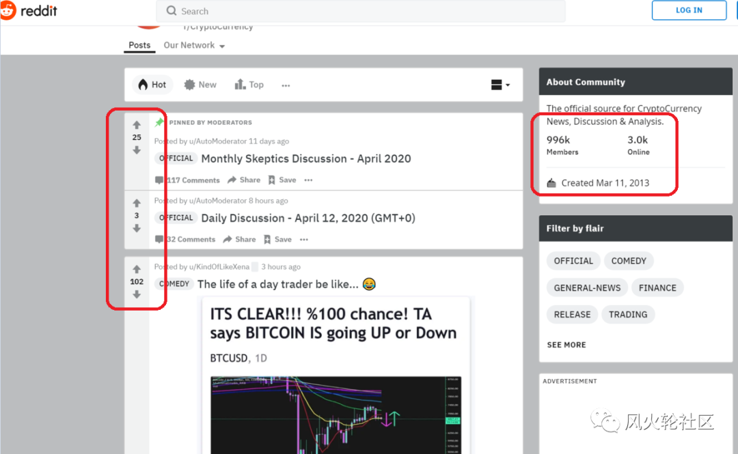Image resolution: width=738 pixels, height=454 pixels.
Task: Share the Monthly Skeptics Discussion post
Action: (244, 180)
